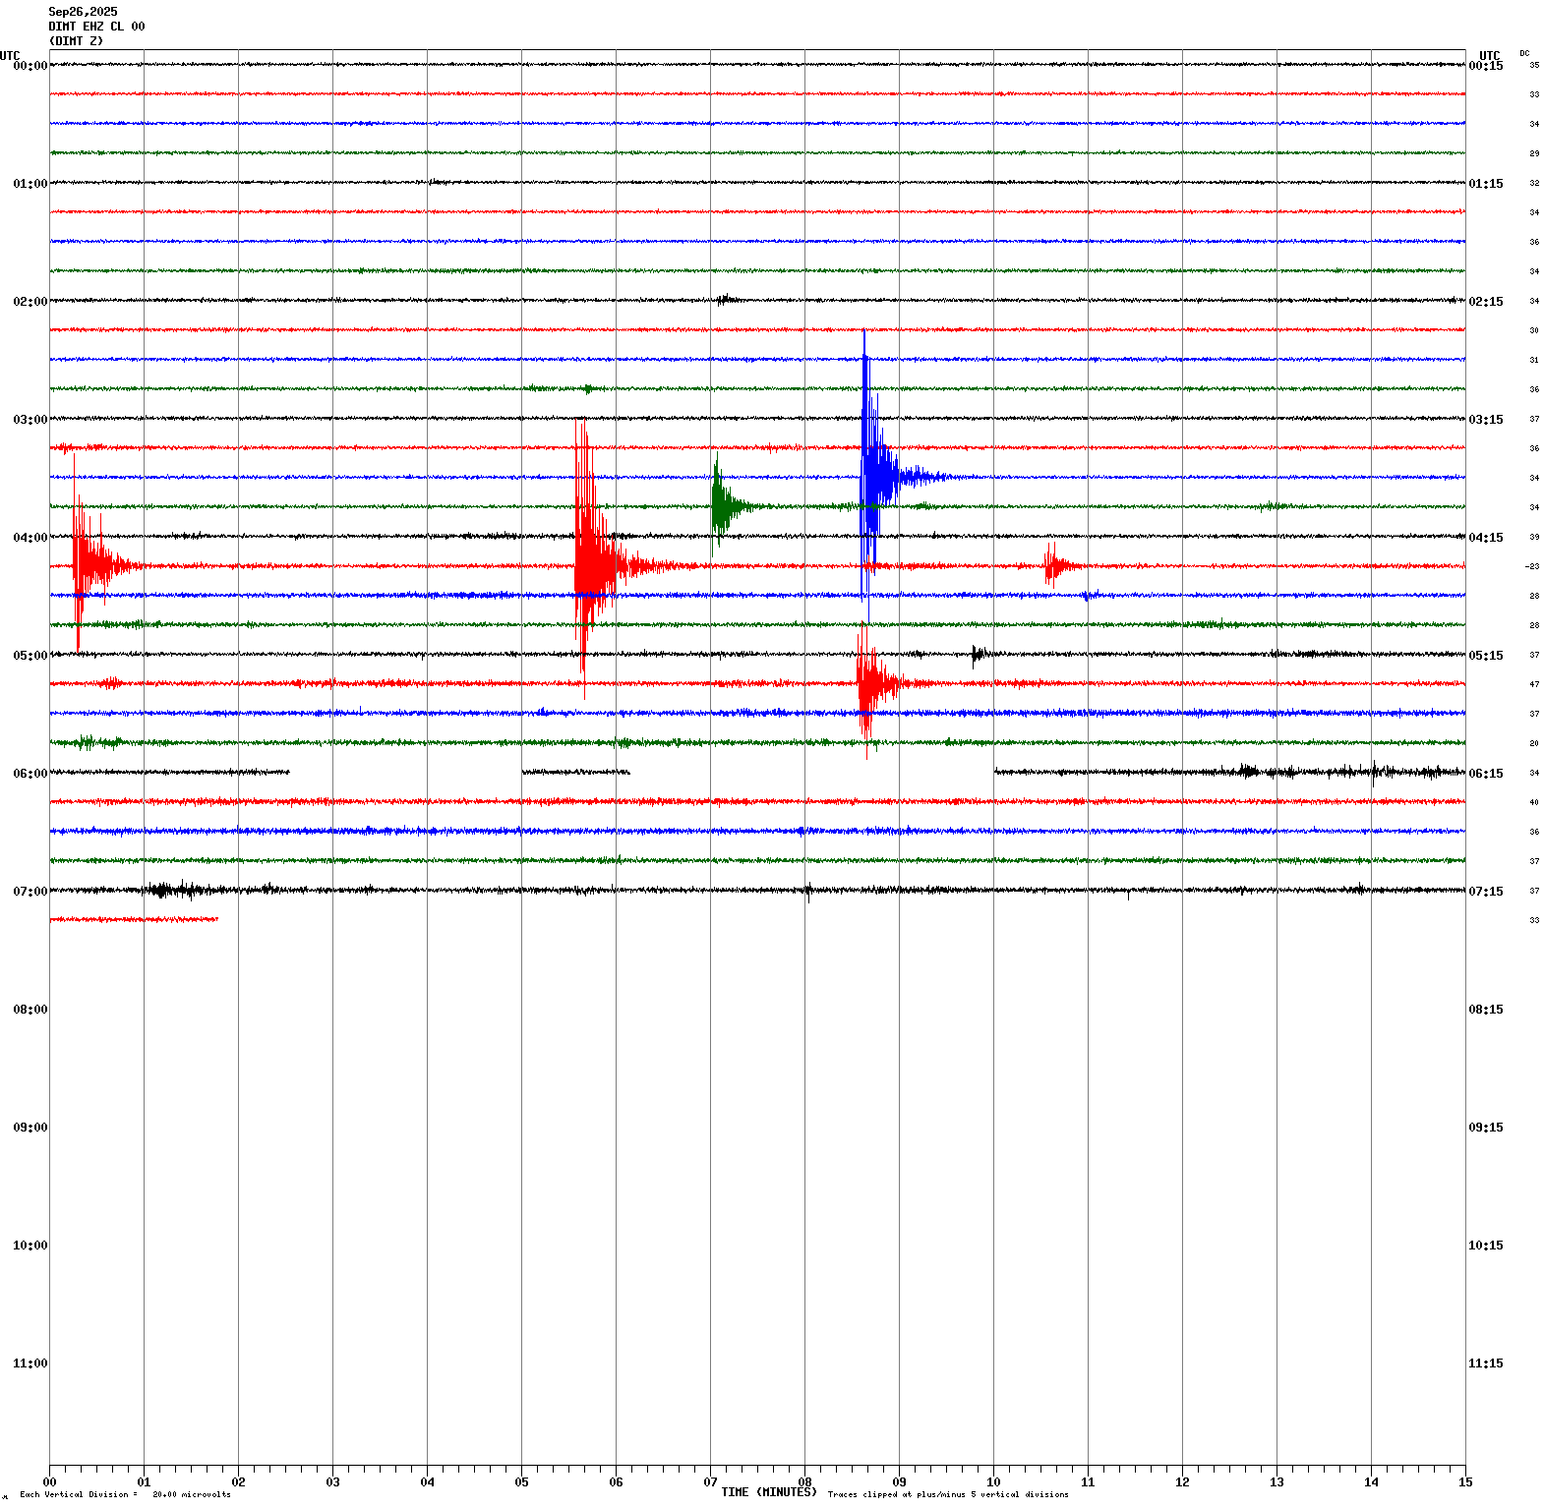Click the (DIMT Z) channel label
This screenshot has width=1544, height=1508.
pos(76,41)
